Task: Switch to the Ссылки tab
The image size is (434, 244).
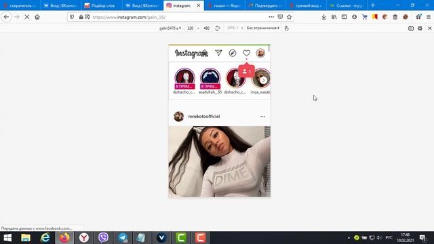Action: tap(347, 5)
